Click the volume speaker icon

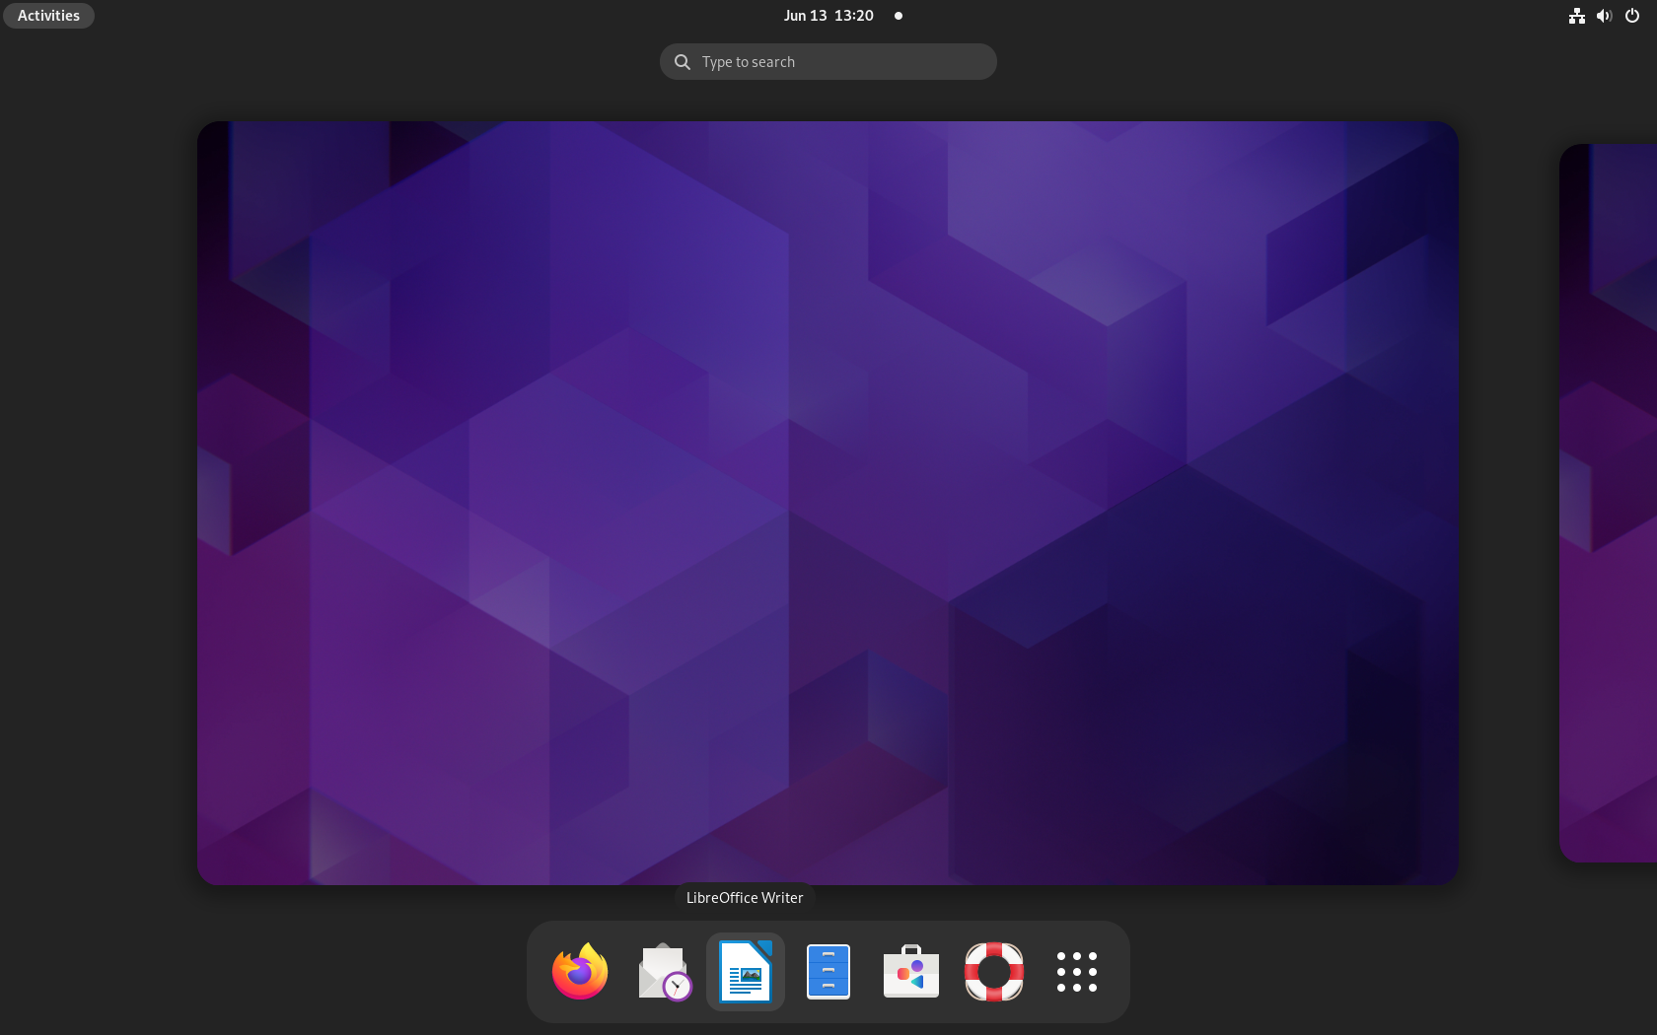point(1605,16)
